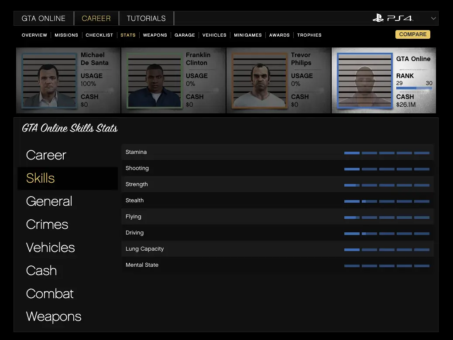Open the Tutorials tab
The height and width of the screenshot is (340, 453).
[x=146, y=18]
